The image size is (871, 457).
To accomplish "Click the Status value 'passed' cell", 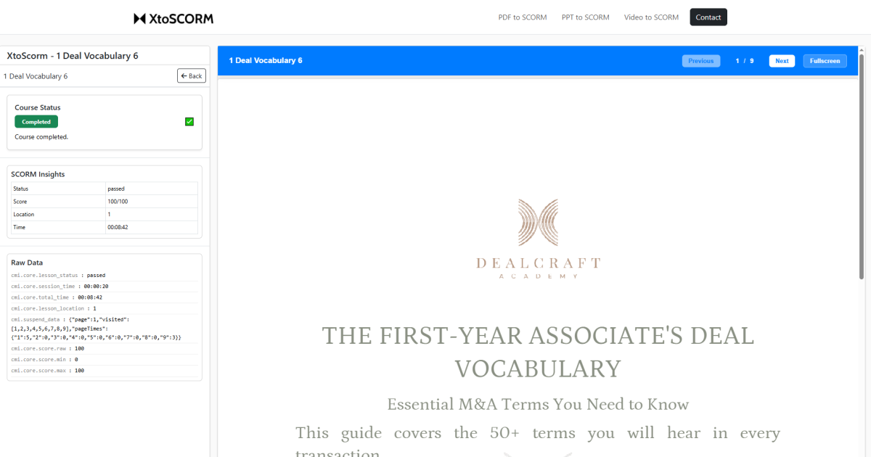I will [x=151, y=189].
